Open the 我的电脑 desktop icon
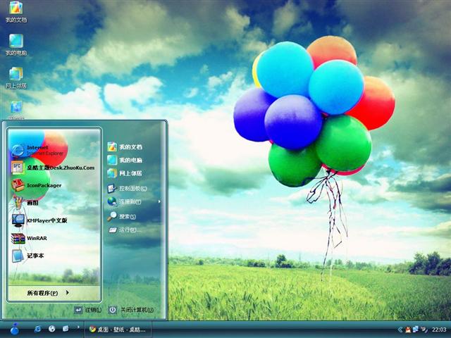Viewport: 451px width, 338px height. click(x=16, y=44)
